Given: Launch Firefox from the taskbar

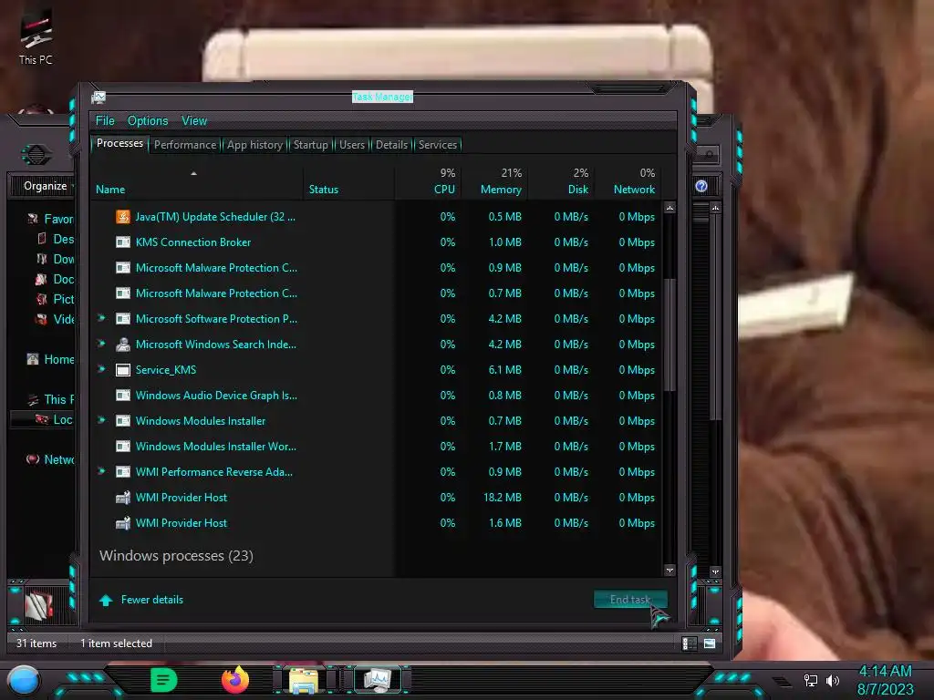Looking at the screenshot, I should [235, 680].
